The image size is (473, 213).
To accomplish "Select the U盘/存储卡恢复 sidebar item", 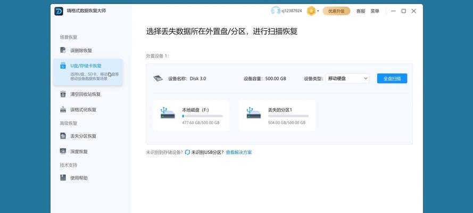I will pyautogui.click(x=88, y=72).
